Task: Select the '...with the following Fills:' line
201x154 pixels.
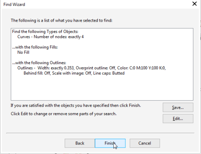Action: (35, 47)
